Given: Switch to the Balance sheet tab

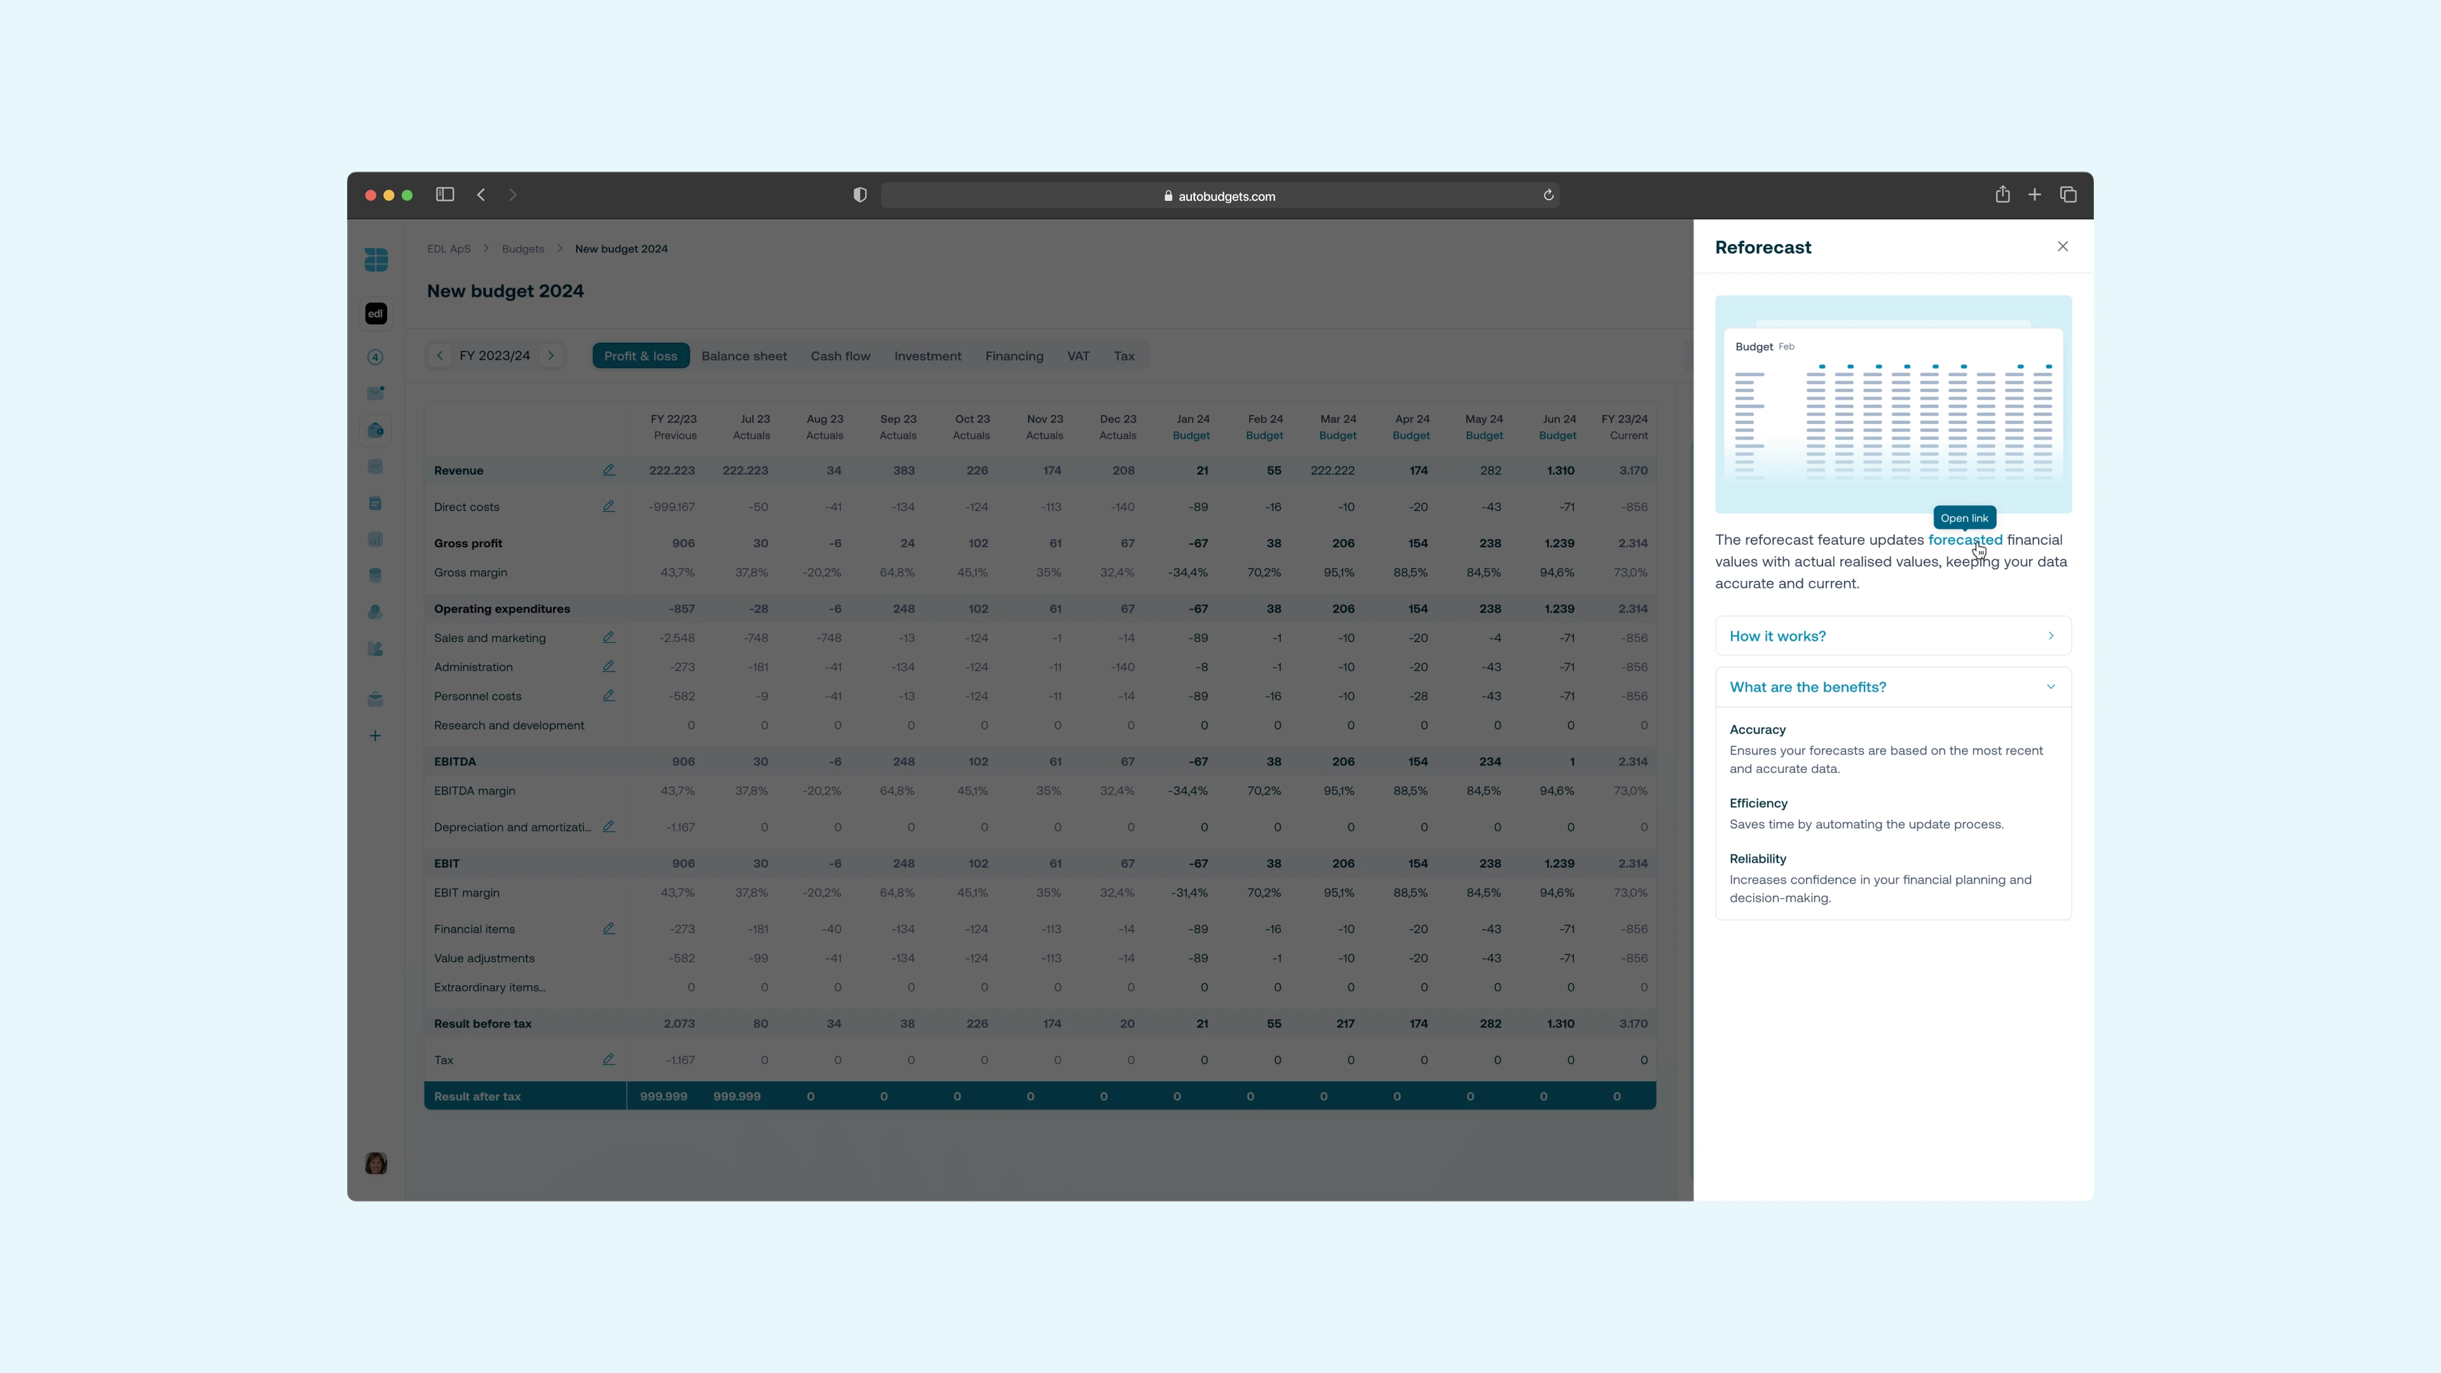Looking at the screenshot, I should (x=744, y=356).
